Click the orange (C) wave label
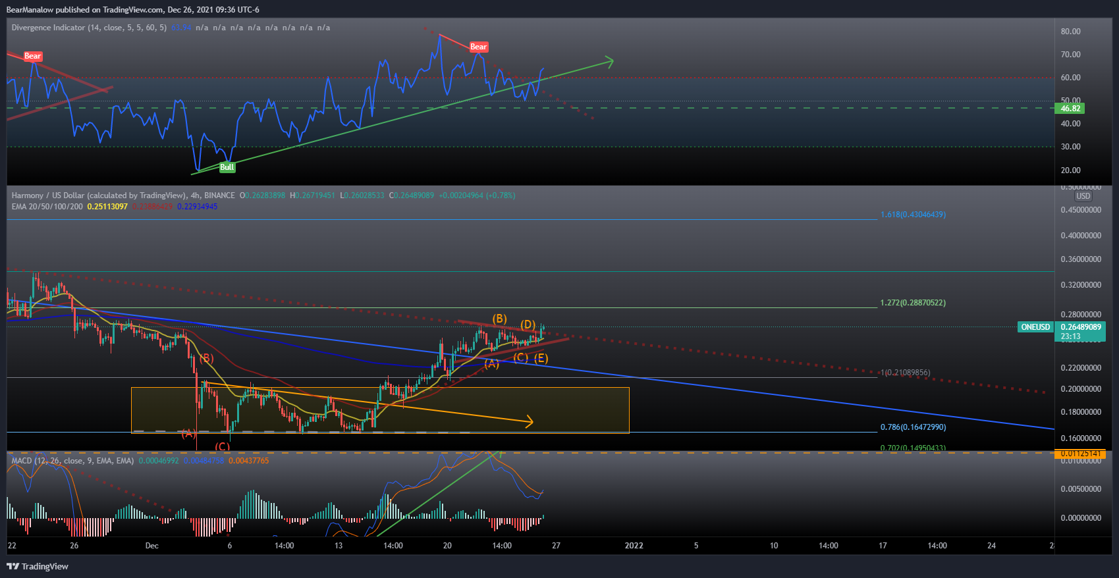Image resolution: width=1119 pixels, height=578 pixels. tap(520, 357)
